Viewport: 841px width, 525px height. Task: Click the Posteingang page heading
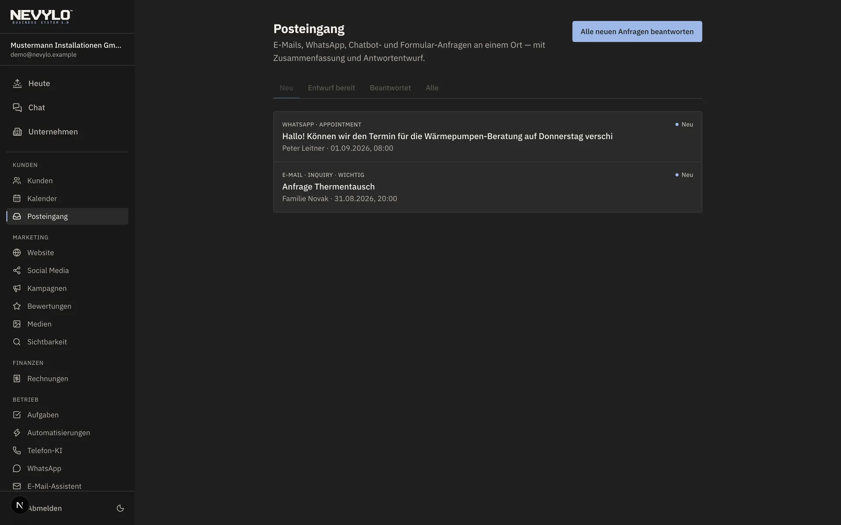click(x=309, y=29)
